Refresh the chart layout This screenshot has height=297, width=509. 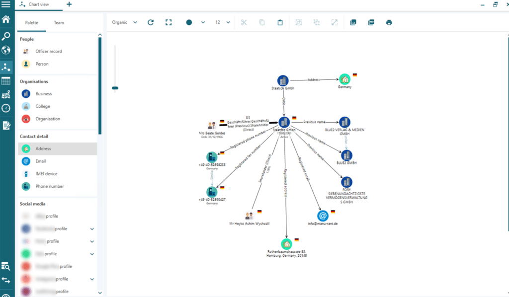(x=151, y=22)
